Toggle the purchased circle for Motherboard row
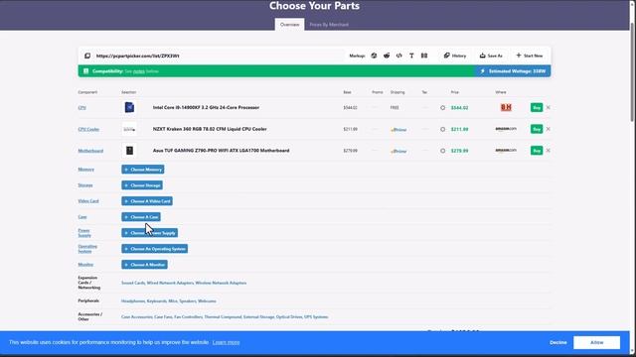The height and width of the screenshot is (357, 636). click(442, 151)
